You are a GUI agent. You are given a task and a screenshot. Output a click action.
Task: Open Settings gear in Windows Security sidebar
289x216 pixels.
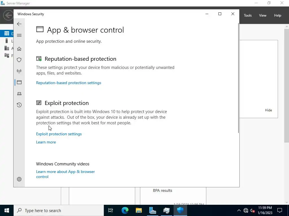19,179
